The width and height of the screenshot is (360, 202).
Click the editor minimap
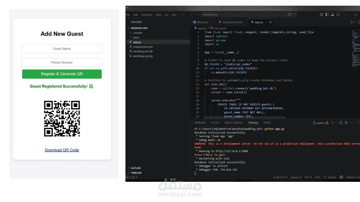coord(355,48)
